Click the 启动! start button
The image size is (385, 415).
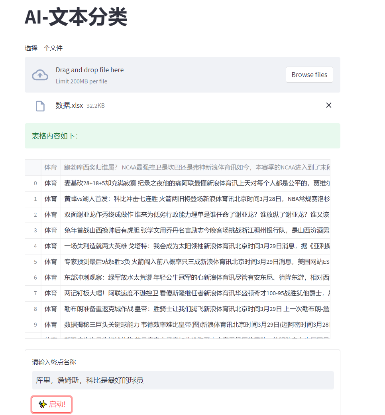click(x=51, y=404)
